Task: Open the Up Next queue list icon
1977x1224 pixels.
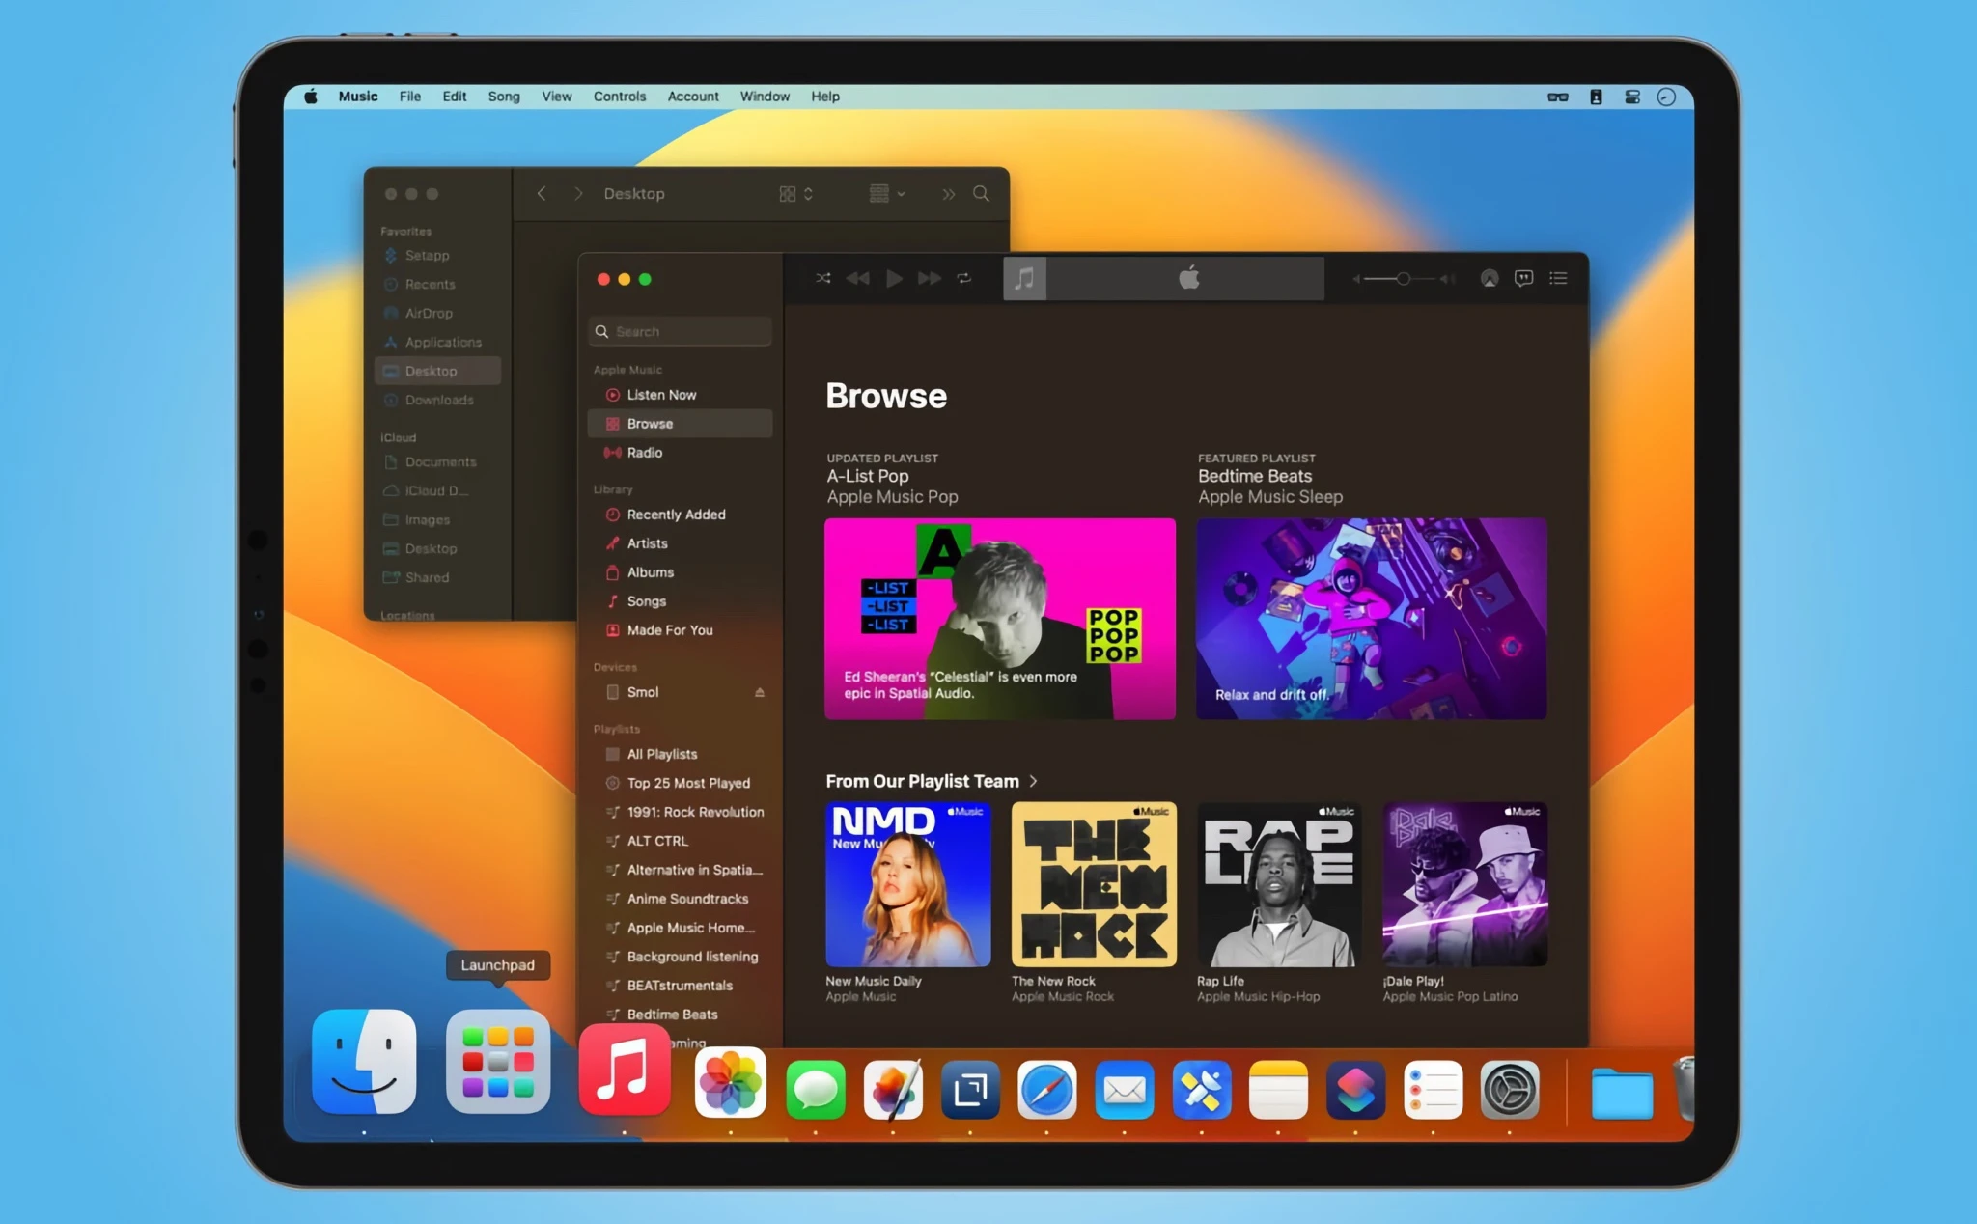Action: [x=1558, y=278]
